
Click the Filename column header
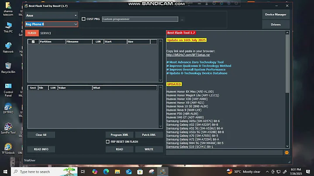pos(79,41)
